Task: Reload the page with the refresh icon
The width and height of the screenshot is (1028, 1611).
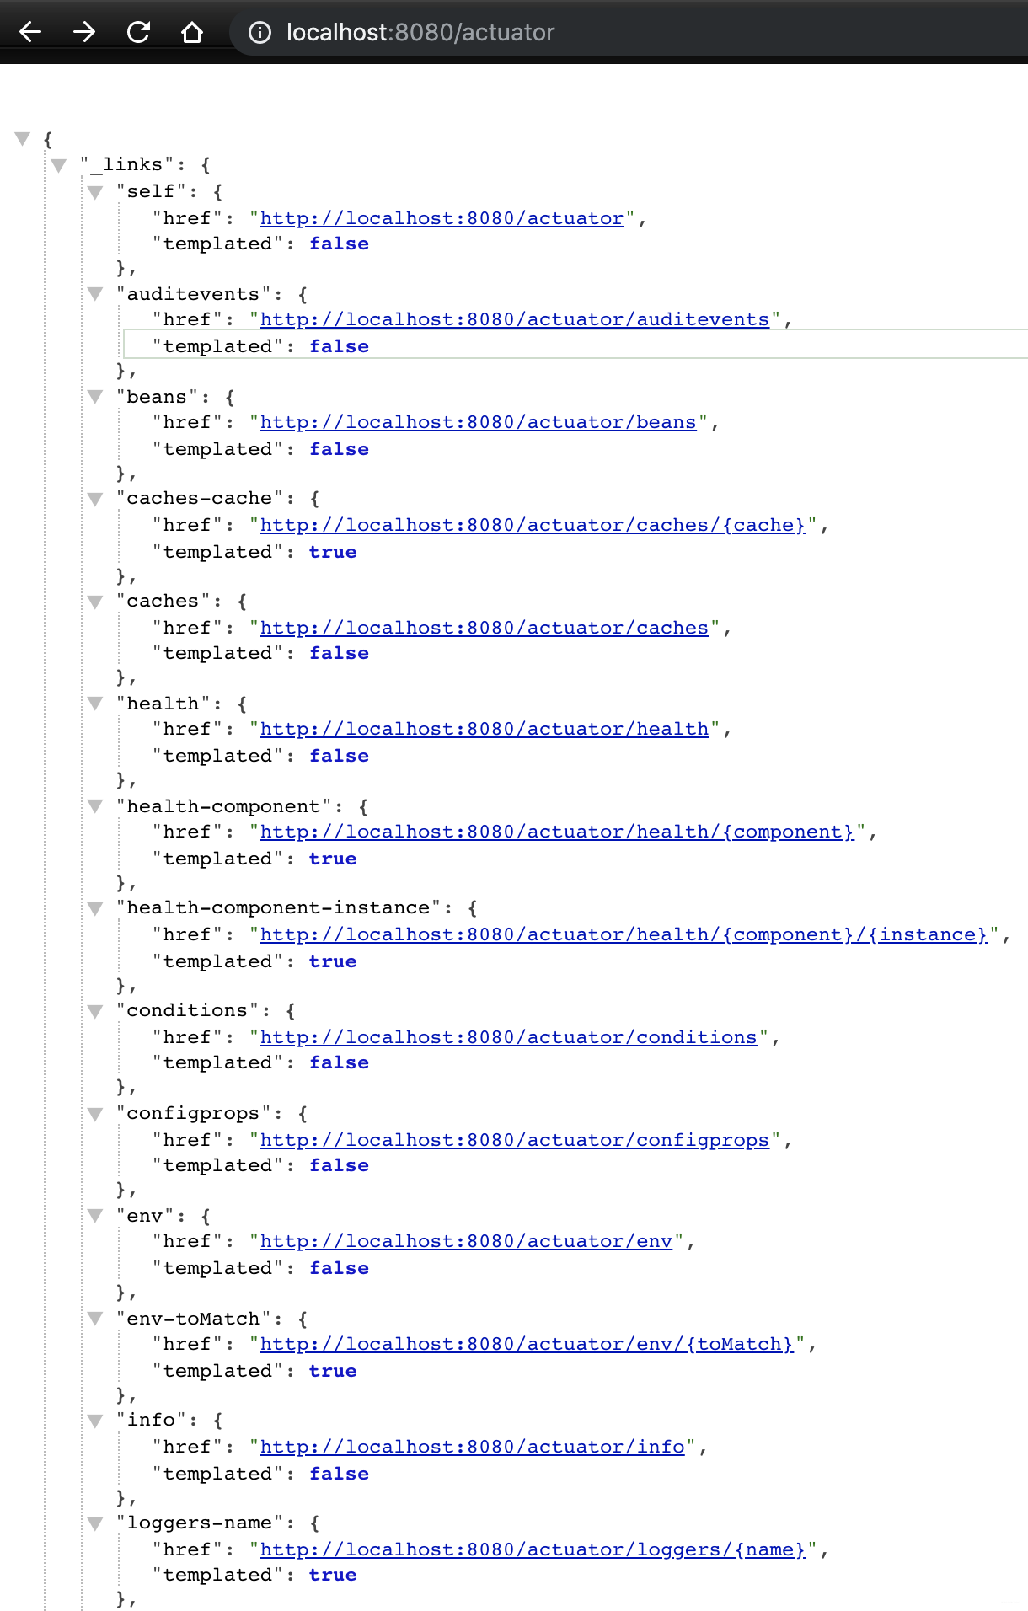Action: click(138, 32)
